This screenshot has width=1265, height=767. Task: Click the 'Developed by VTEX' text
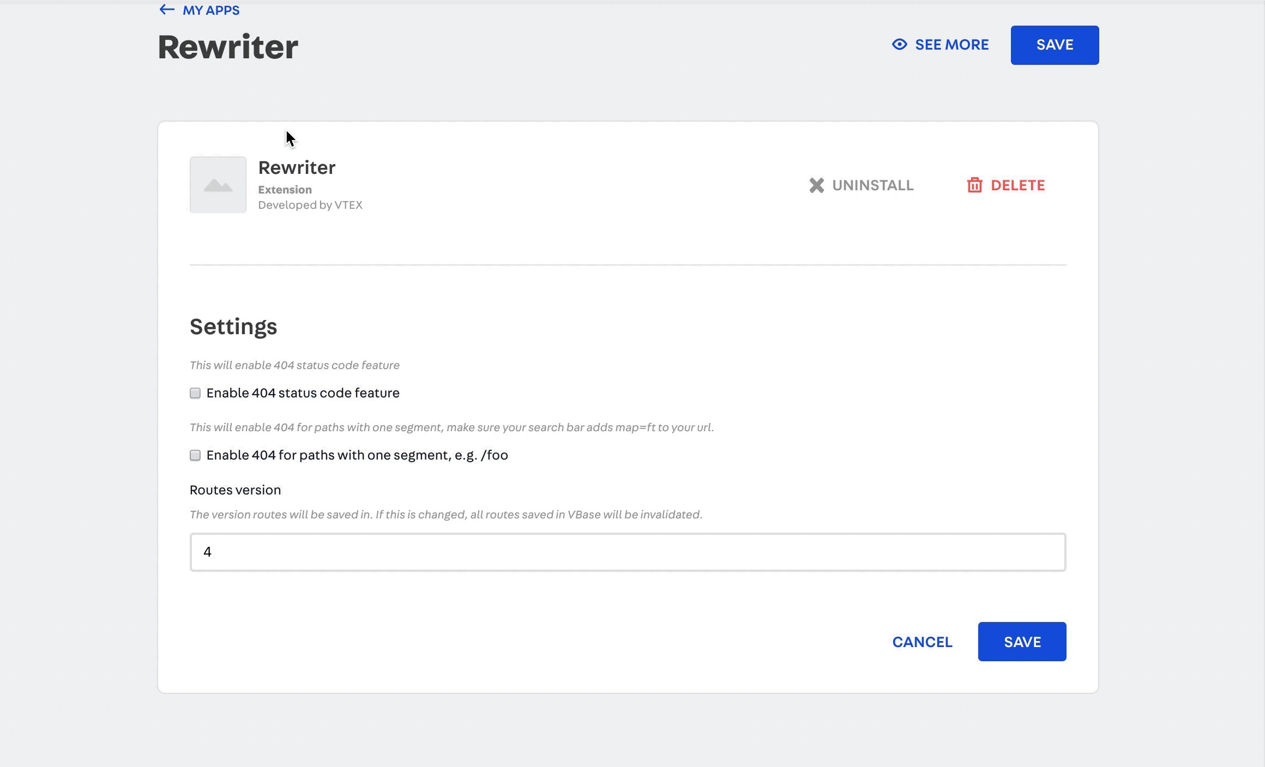310,205
